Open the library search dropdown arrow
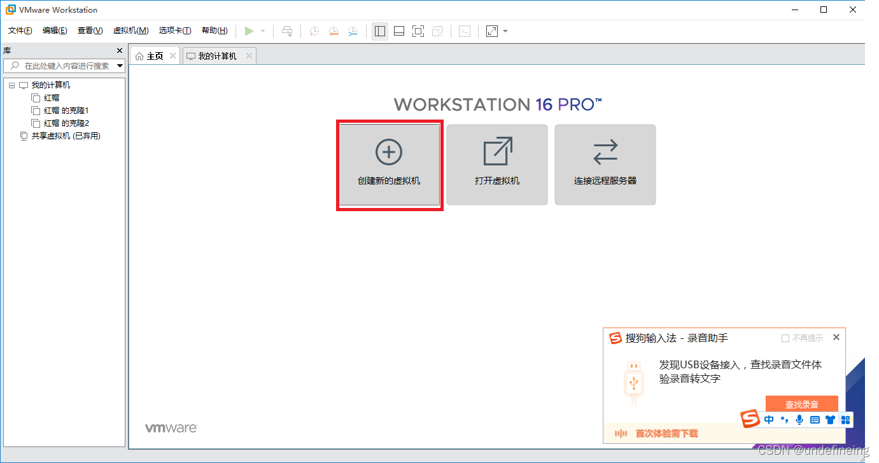 point(120,66)
